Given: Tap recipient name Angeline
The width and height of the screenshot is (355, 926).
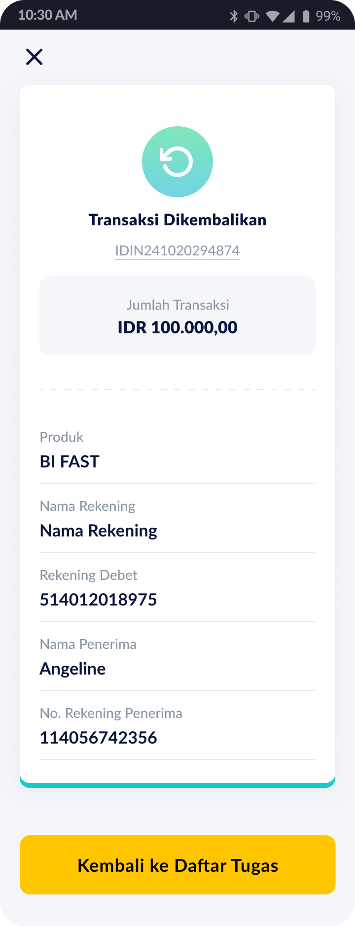Looking at the screenshot, I should coord(72,669).
